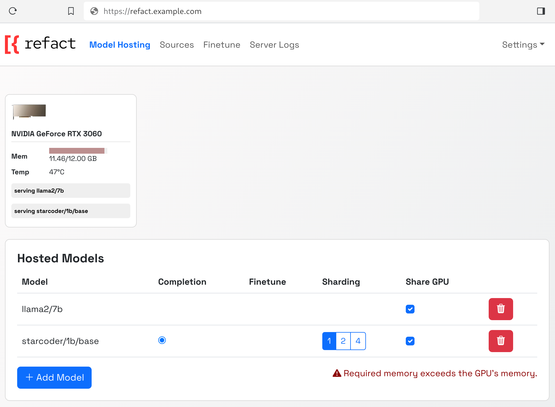Uncheck Share GPU for llama2/7b
The image size is (555, 407).
pyautogui.click(x=410, y=309)
